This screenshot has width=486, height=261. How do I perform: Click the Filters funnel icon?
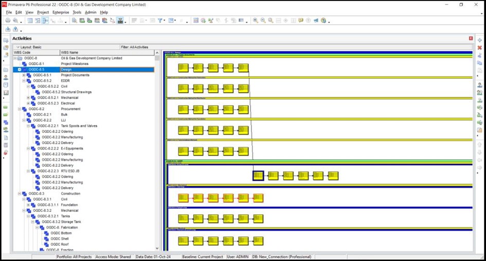(160, 21)
